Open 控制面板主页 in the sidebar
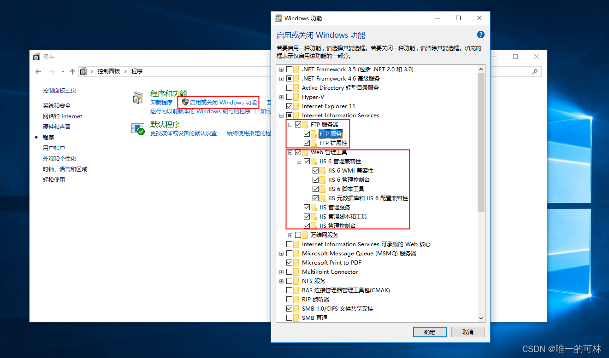The image size is (609, 358). coord(59,91)
